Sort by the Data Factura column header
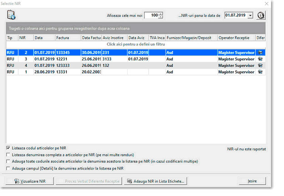284x196 pixels. 91,38
